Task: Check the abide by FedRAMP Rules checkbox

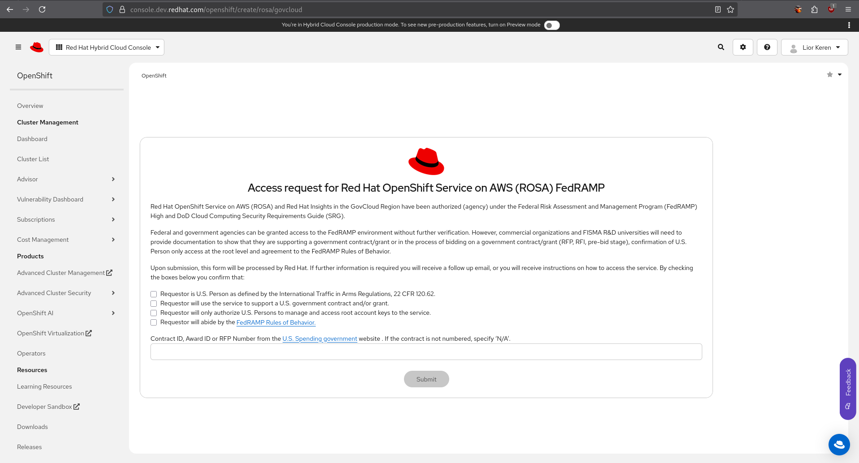Action: click(x=154, y=322)
